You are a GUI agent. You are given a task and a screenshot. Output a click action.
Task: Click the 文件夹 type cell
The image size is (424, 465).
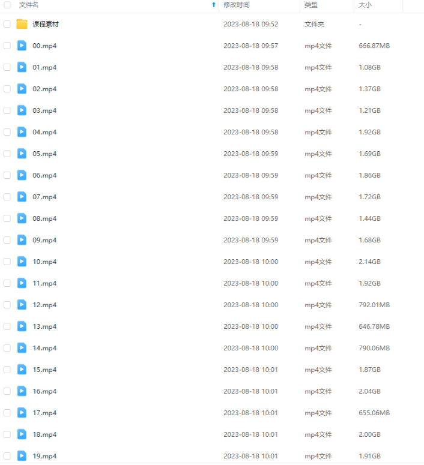tap(314, 24)
